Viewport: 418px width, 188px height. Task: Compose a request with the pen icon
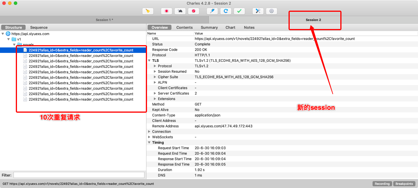click(212, 11)
